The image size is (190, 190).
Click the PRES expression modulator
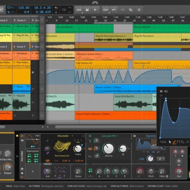point(36,160)
